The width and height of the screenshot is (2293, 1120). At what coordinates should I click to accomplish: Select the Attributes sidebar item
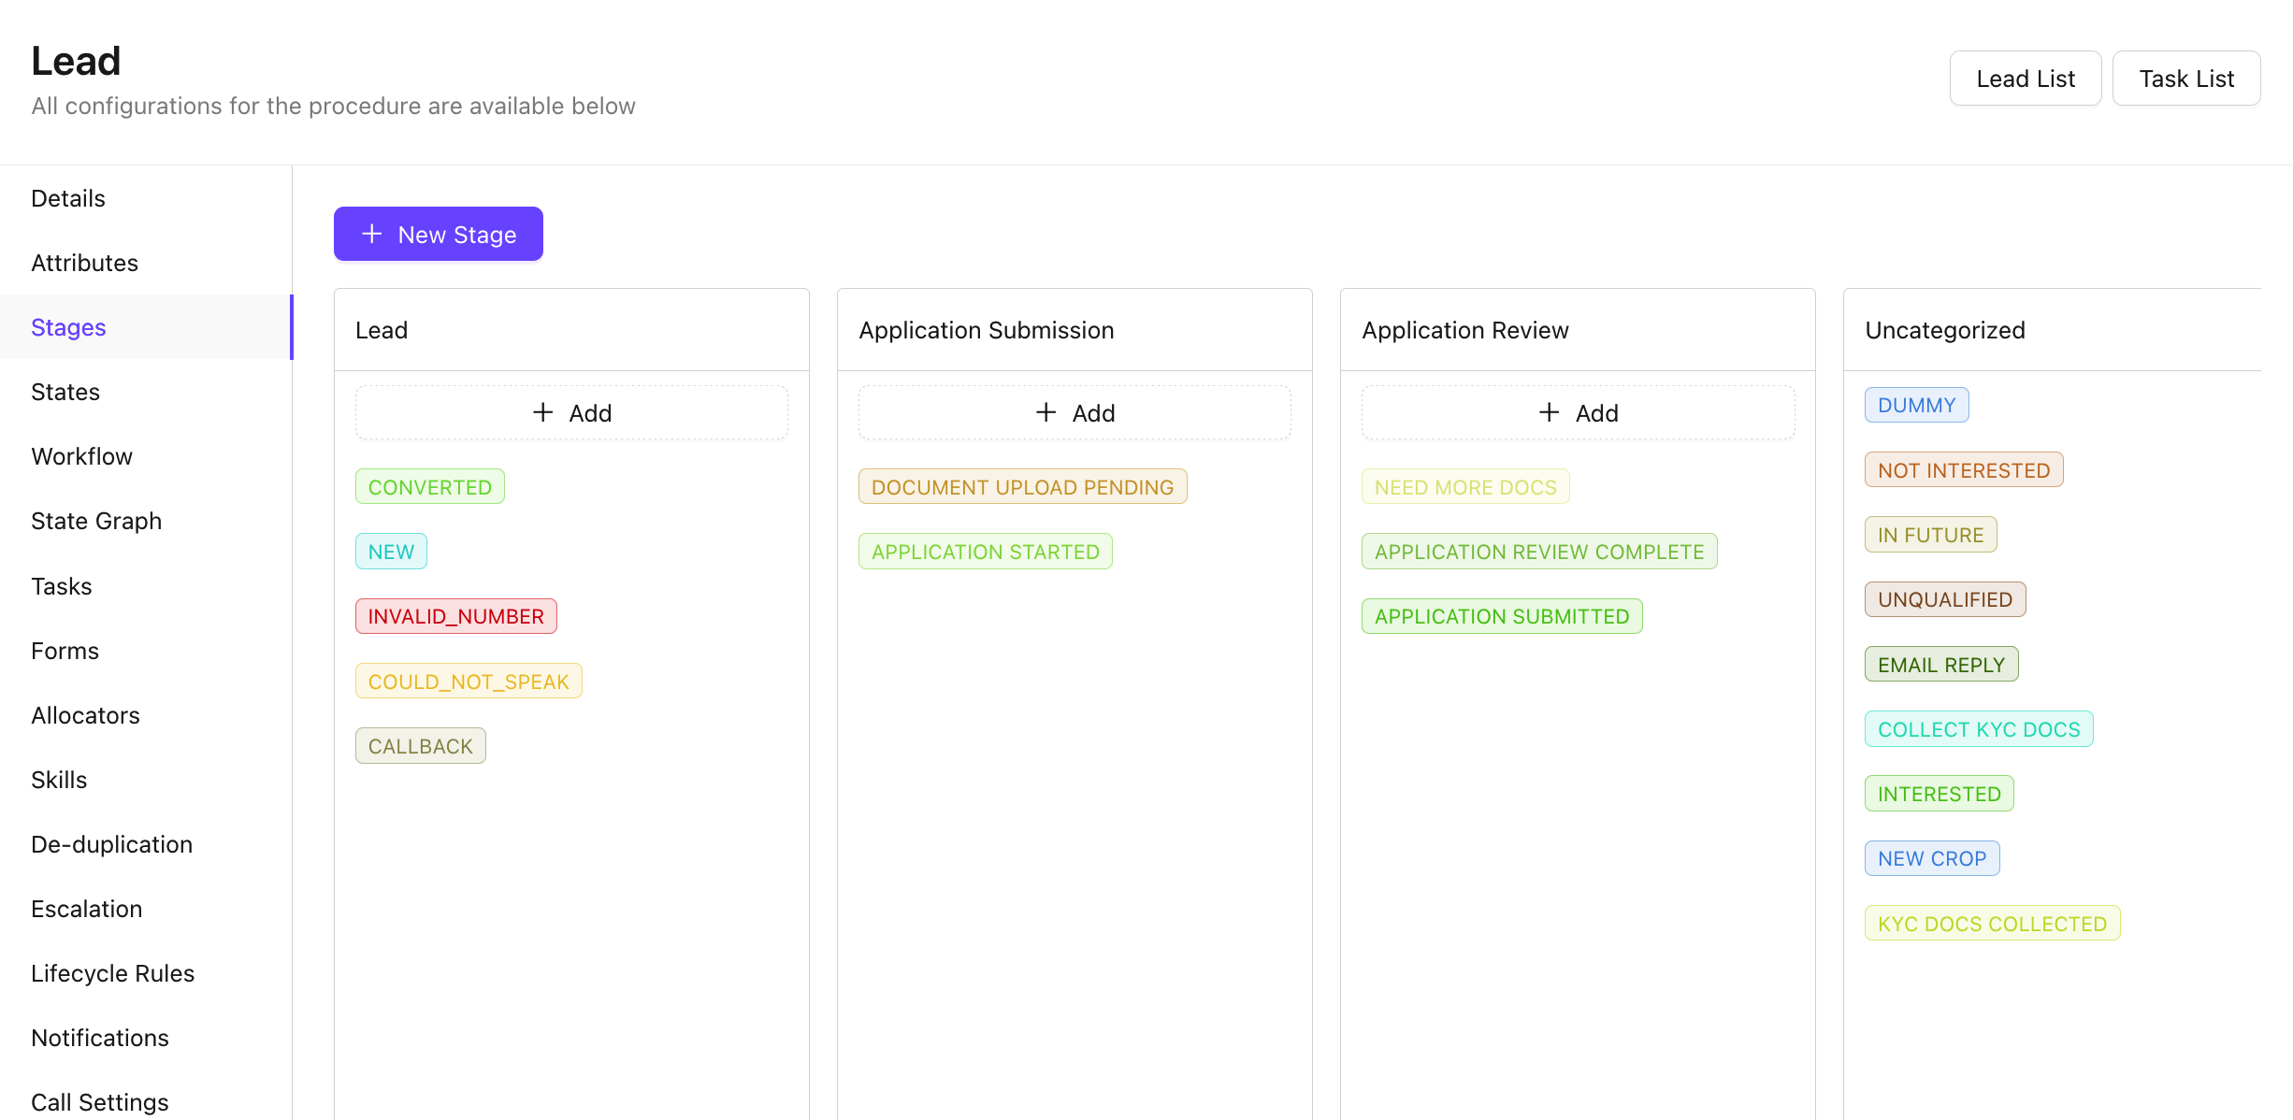click(84, 263)
